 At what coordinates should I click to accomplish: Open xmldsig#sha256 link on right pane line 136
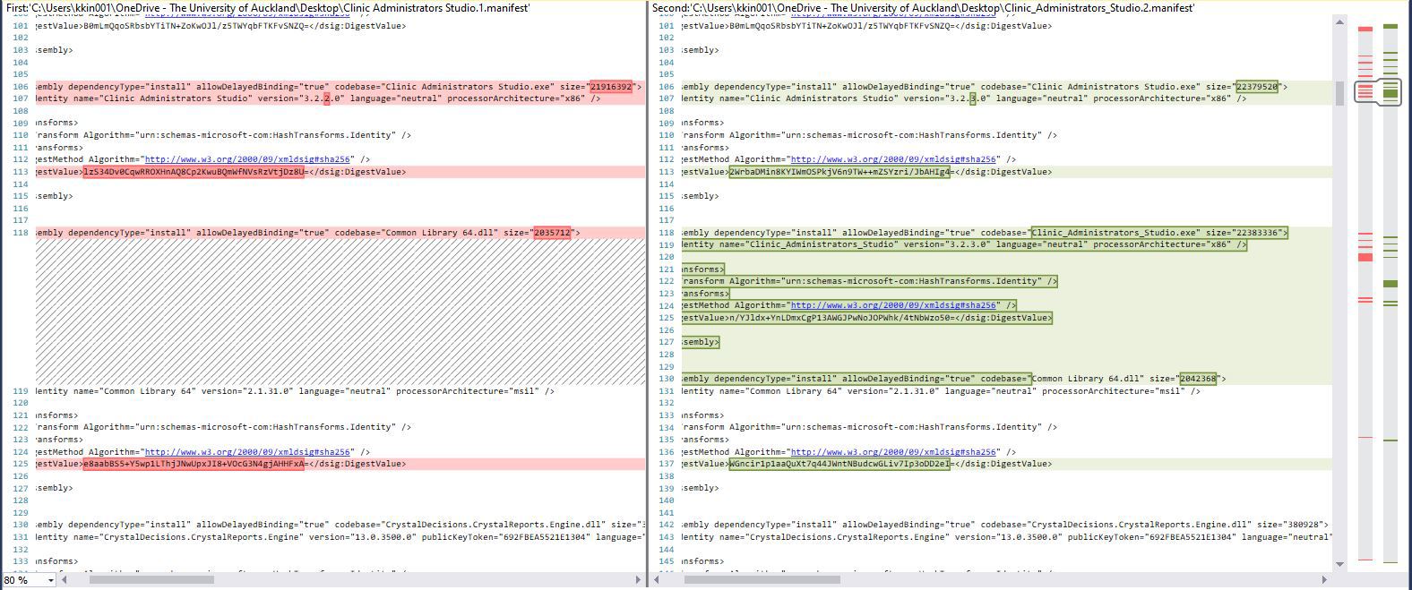[x=893, y=452]
